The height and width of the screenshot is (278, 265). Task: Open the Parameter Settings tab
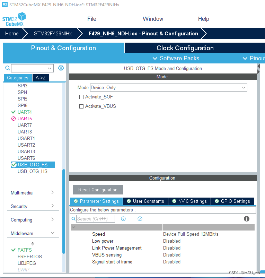(x=96, y=201)
